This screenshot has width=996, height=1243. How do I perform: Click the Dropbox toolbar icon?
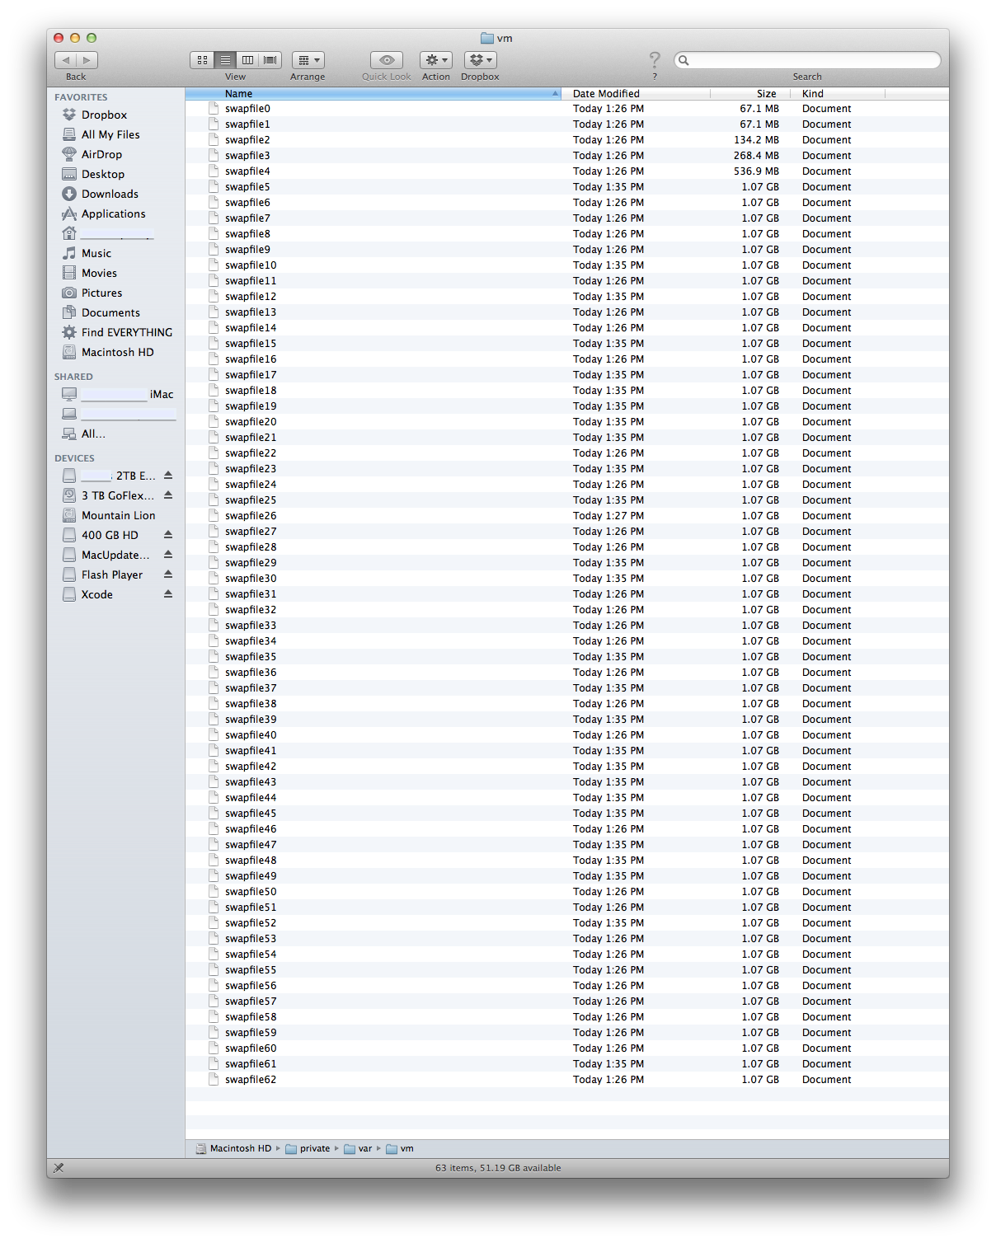tap(480, 59)
